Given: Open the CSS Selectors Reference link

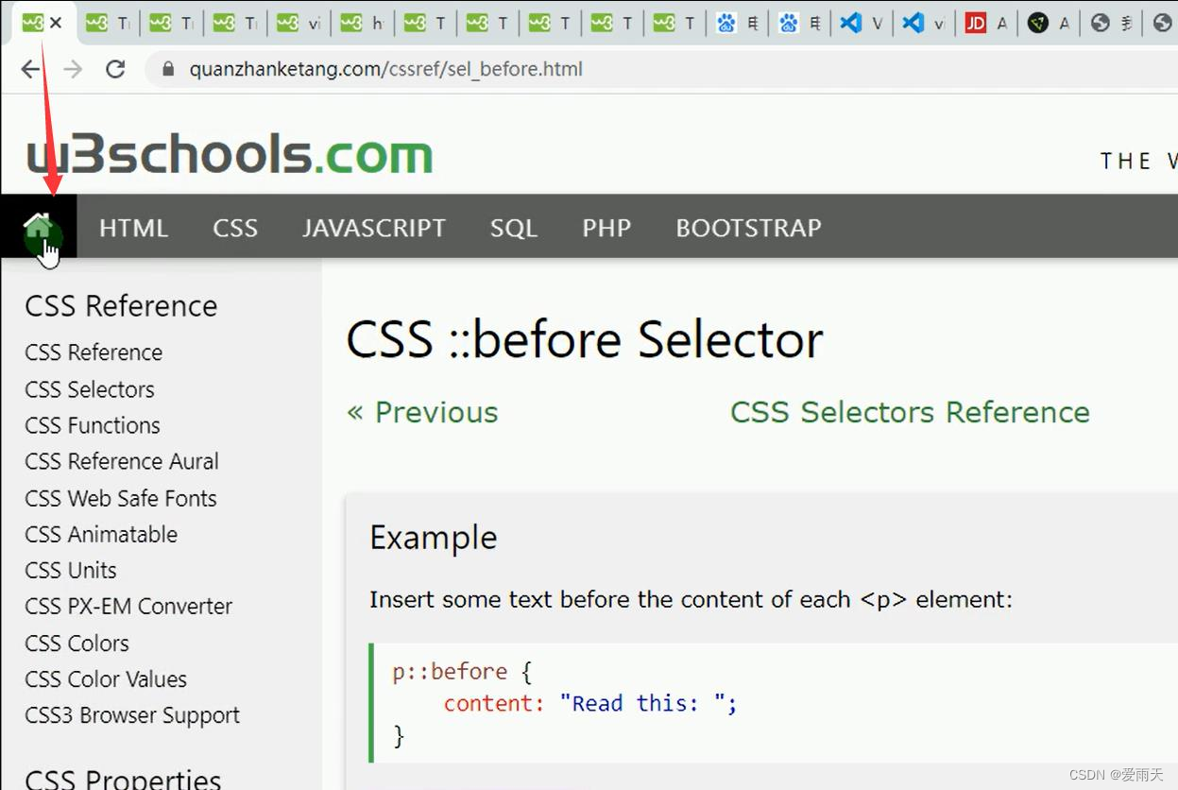Looking at the screenshot, I should click(910, 412).
